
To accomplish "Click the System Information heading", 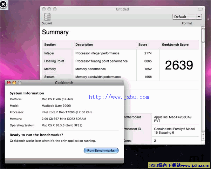I will click(x=27, y=93).
